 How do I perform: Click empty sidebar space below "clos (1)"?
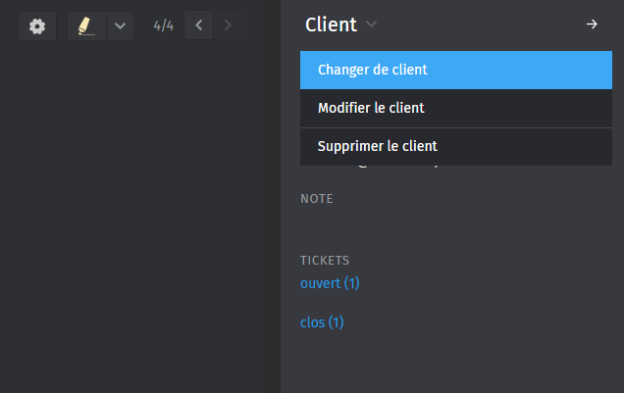pos(451,363)
